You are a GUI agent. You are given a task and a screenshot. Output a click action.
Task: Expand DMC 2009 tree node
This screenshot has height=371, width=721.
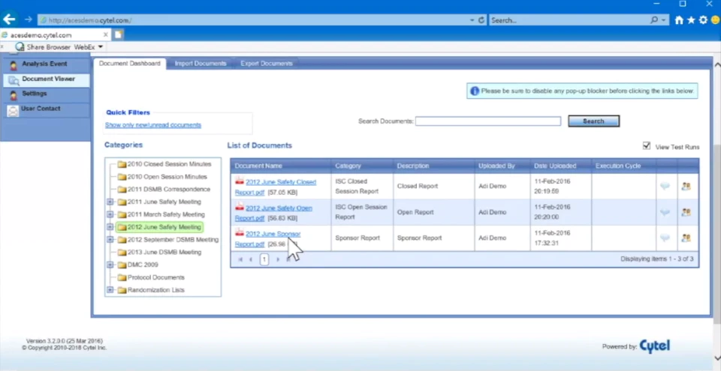click(x=110, y=265)
